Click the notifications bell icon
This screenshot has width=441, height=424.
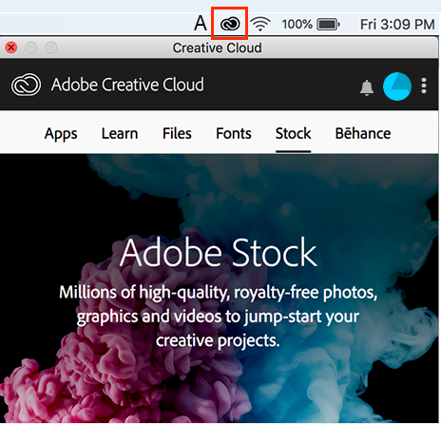[x=367, y=87]
